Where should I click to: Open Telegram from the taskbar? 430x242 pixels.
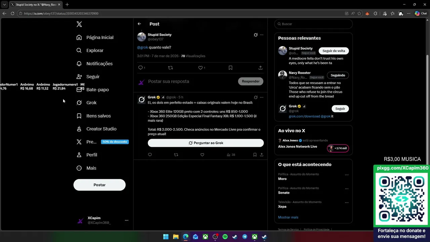point(245,237)
